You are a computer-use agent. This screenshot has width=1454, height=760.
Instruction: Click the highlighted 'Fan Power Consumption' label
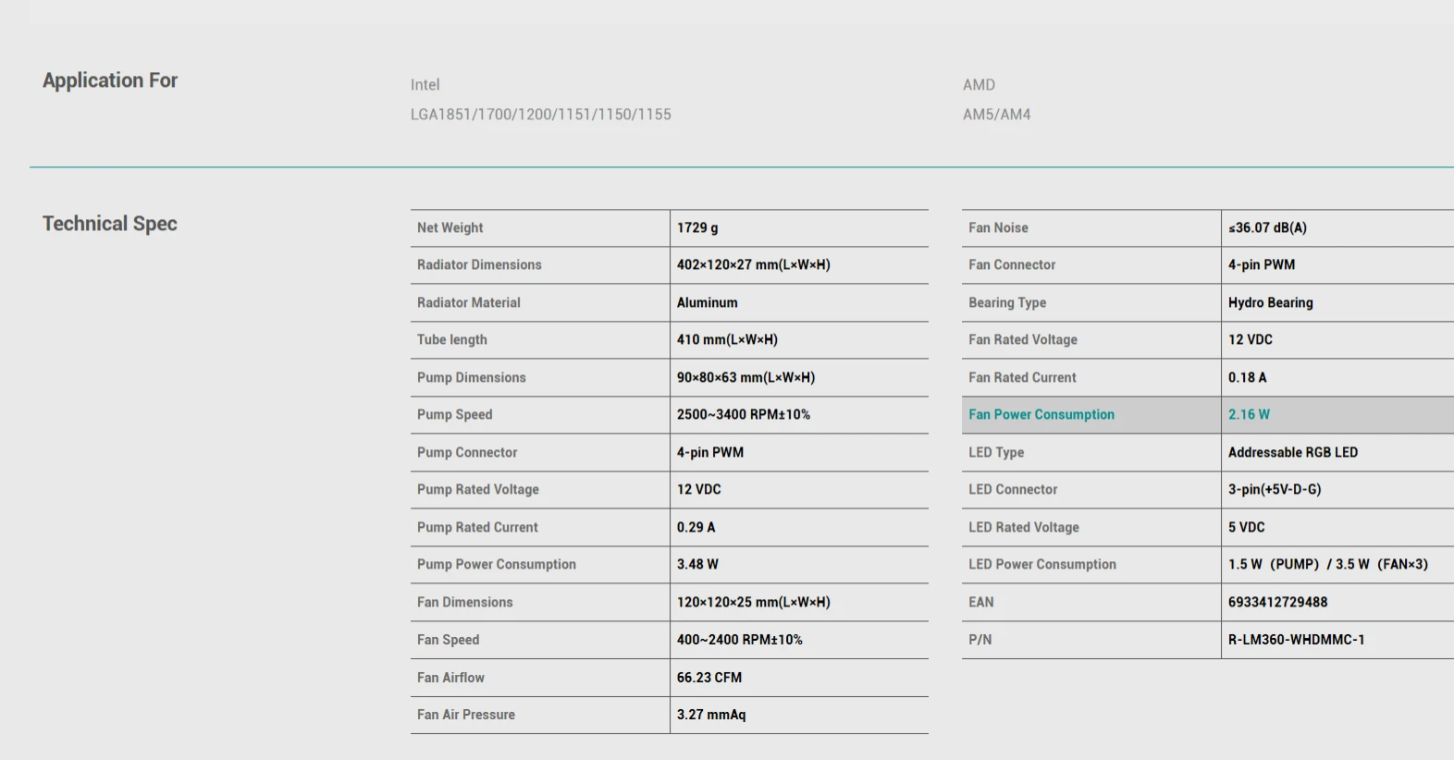tap(1041, 414)
